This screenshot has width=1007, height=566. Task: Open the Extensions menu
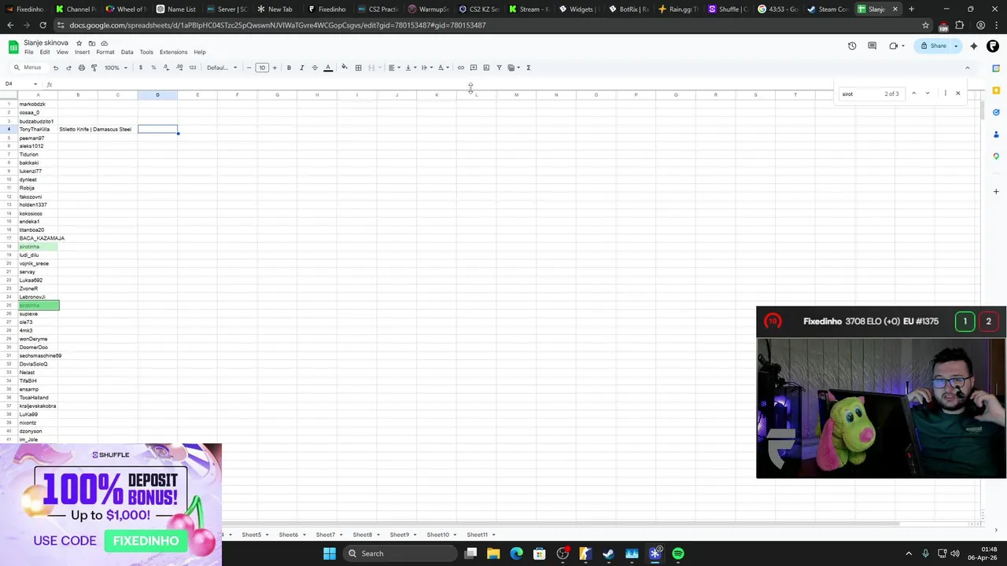click(x=173, y=52)
